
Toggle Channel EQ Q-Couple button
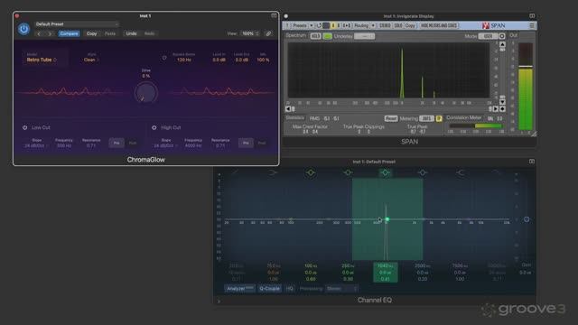pos(269,289)
